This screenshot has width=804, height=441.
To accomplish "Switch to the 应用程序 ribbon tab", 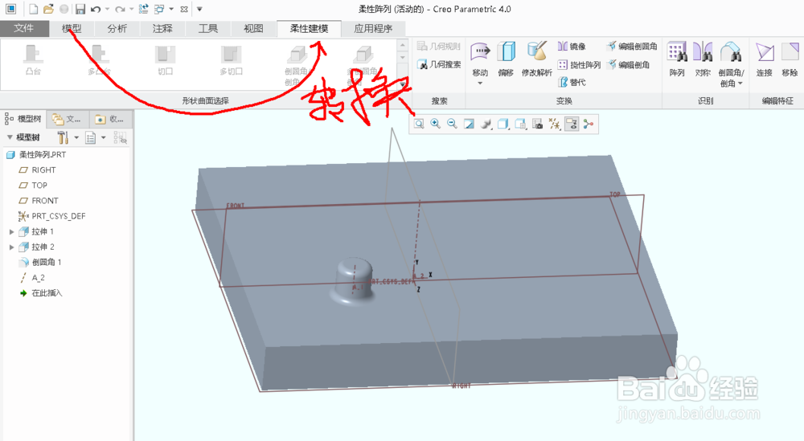I will tap(373, 28).
